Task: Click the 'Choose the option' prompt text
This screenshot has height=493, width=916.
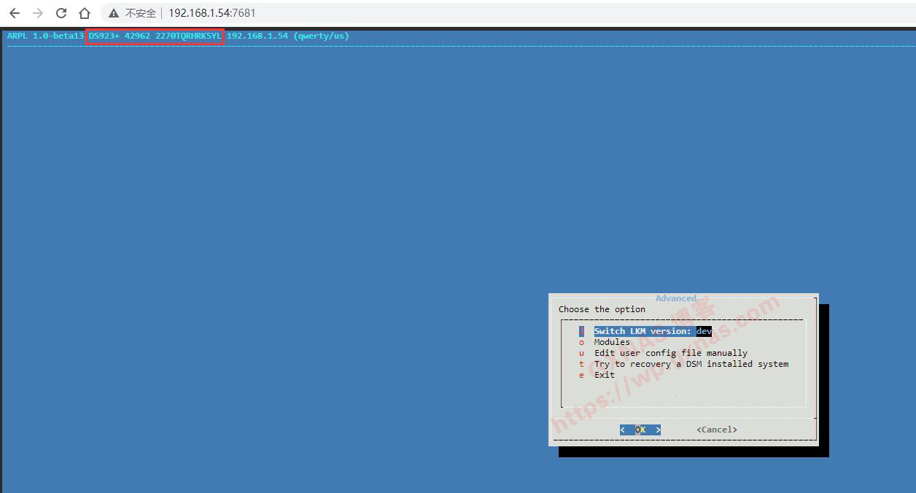Action: tap(602, 309)
